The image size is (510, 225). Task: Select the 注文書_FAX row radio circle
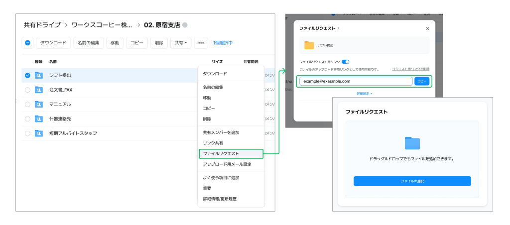(x=27, y=90)
